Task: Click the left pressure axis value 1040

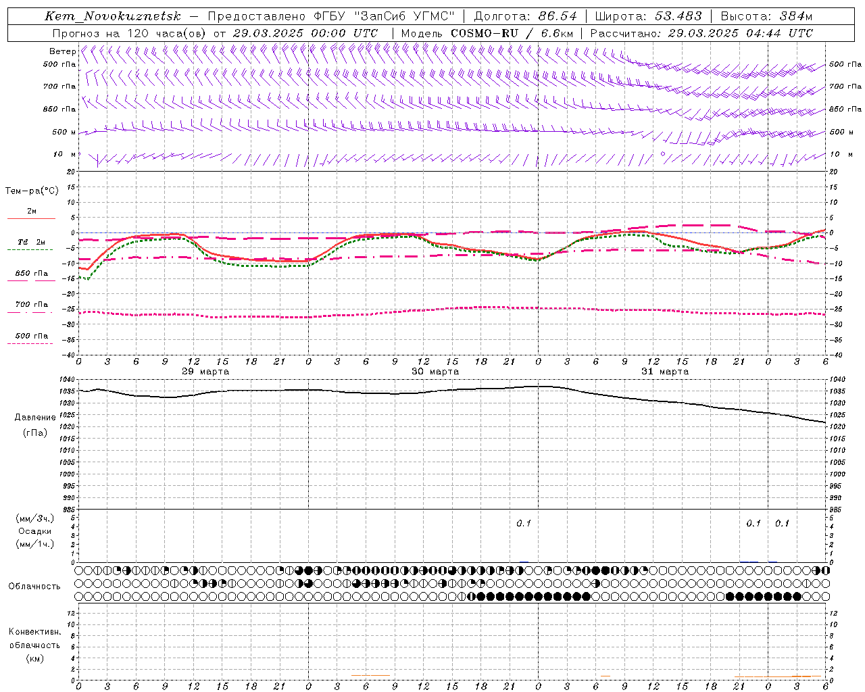Action: 68,380
